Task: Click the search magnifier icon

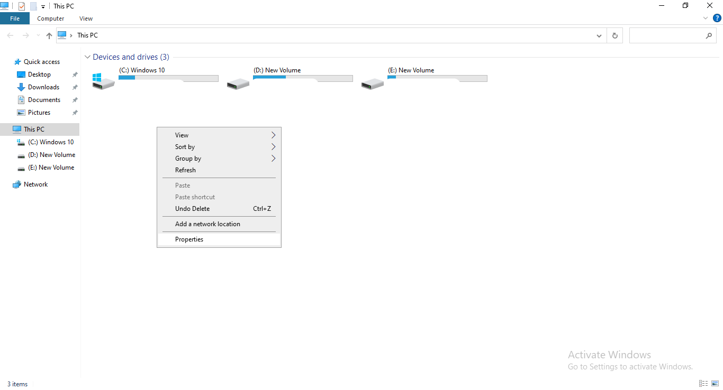Action: click(709, 35)
